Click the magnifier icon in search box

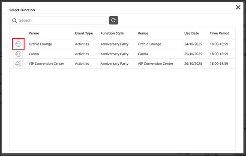15,21
